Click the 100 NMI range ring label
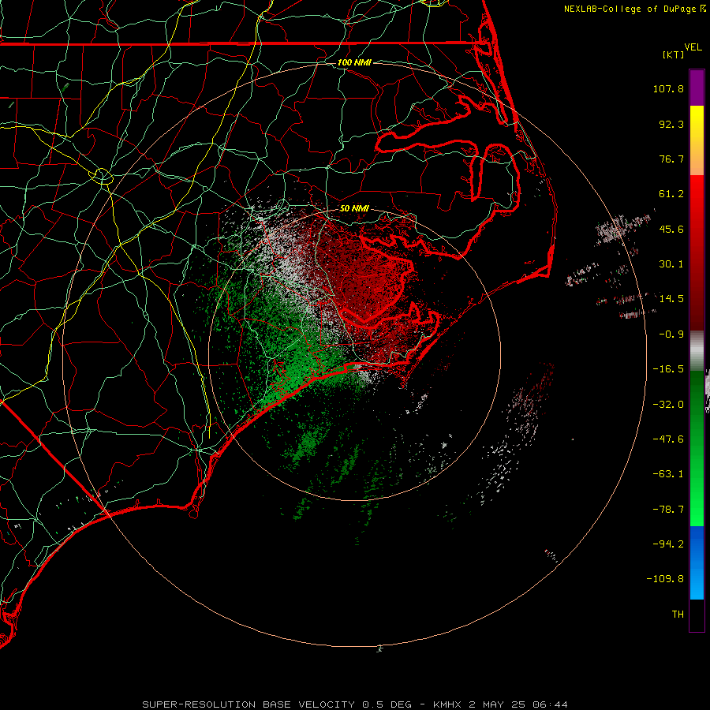710x710 pixels. pos(354,62)
